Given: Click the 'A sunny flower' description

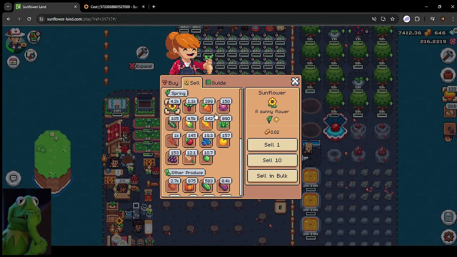Looking at the screenshot, I should coord(272,111).
